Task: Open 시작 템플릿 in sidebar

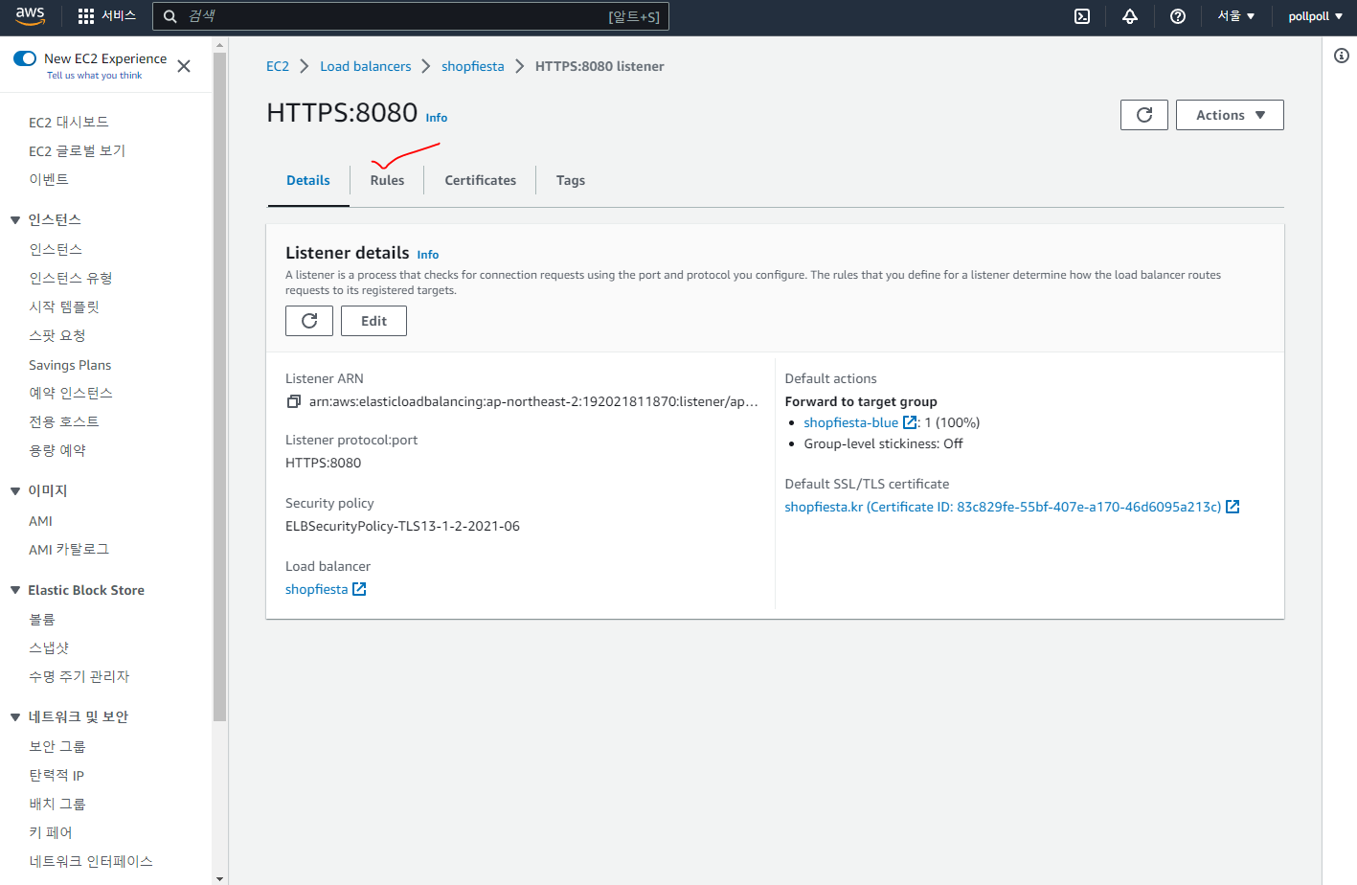Action: [64, 307]
